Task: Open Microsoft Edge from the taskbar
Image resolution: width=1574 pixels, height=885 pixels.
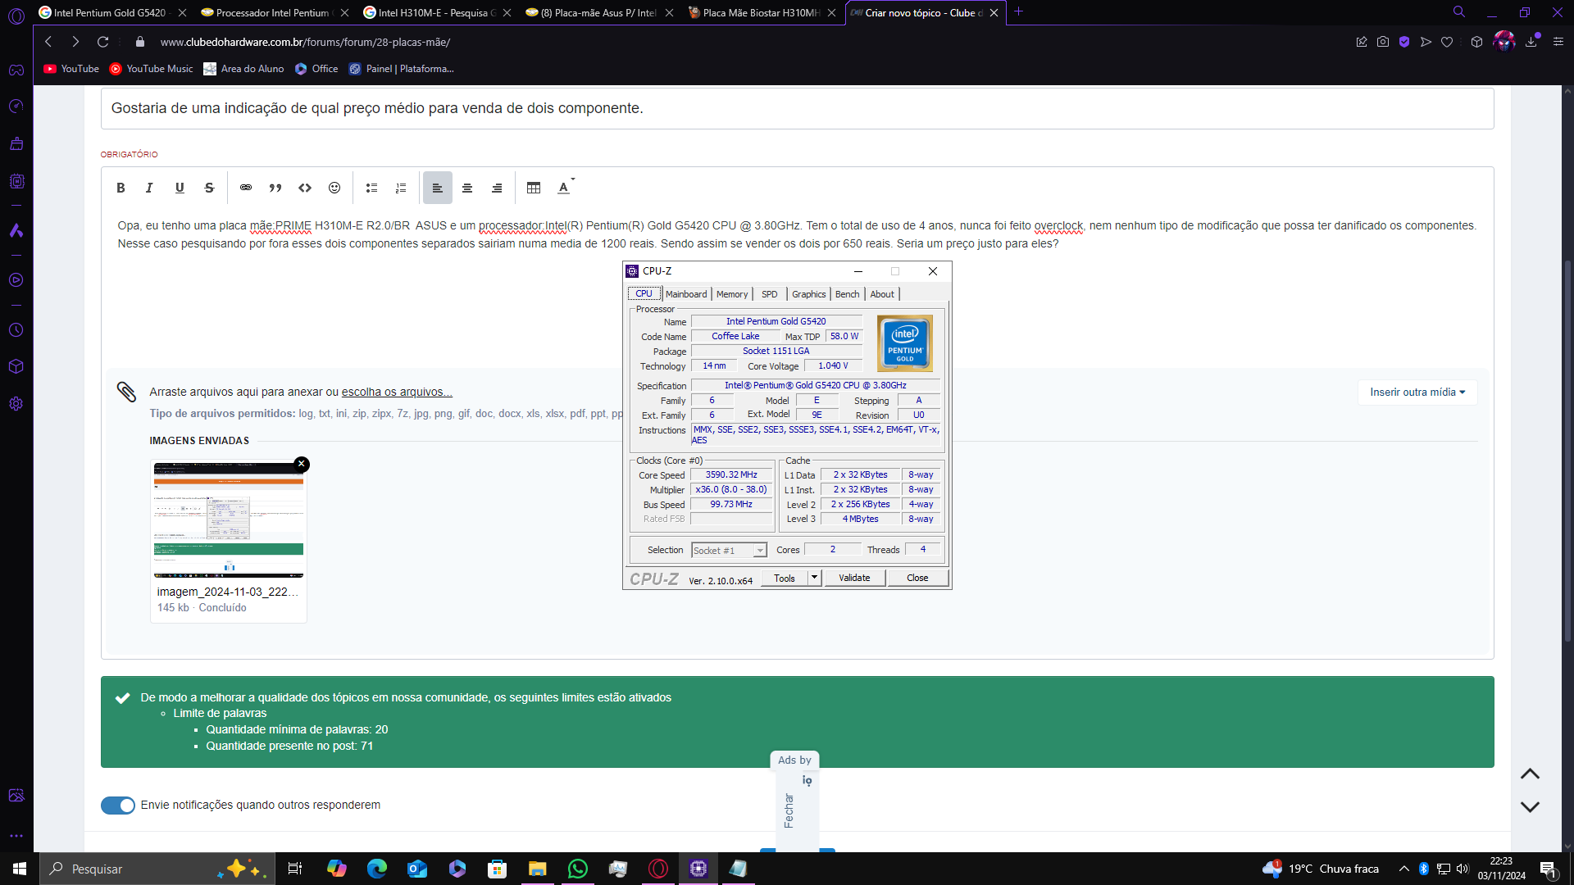Action: pos(377,869)
